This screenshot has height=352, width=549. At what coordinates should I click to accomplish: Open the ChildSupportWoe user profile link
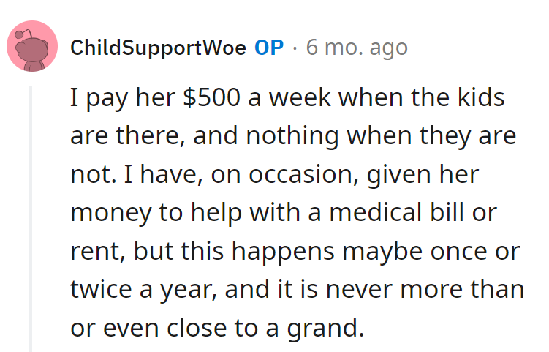pos(158,48)
